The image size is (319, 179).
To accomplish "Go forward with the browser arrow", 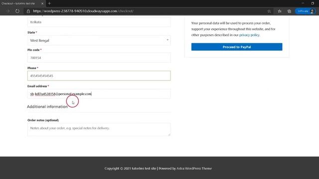I will coord(8,11).
